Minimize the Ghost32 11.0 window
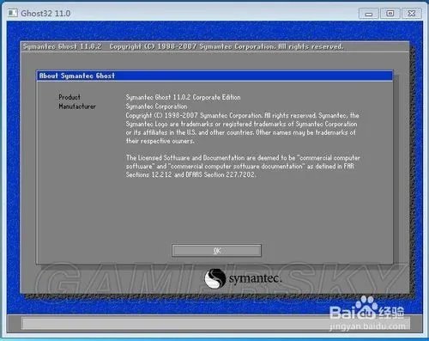This screenshot has width=429, height=341. 369,14
